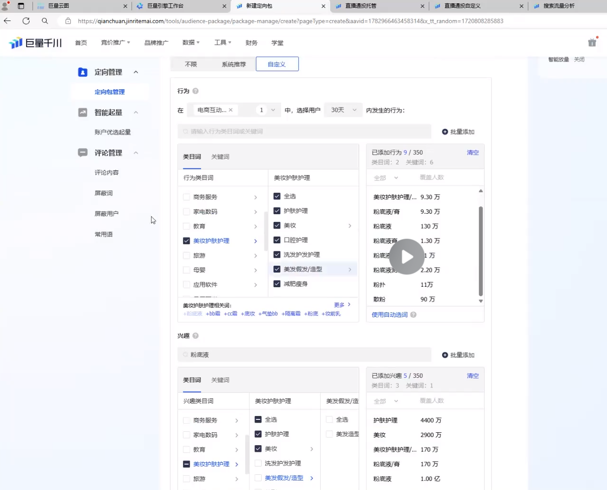This screenshot has height=490, width=607.
Task: Click the 定向管理 sidebar icon
Action: 83,72
